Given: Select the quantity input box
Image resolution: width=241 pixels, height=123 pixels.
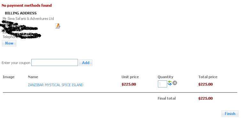Looking at the screenshot, I should (x=162, y=84).
